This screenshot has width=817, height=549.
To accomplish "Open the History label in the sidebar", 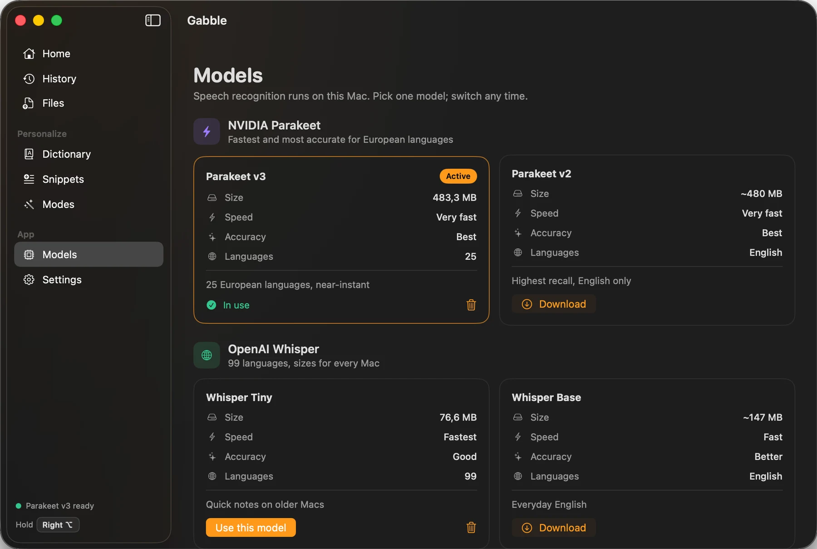I will tap(59, 79).
